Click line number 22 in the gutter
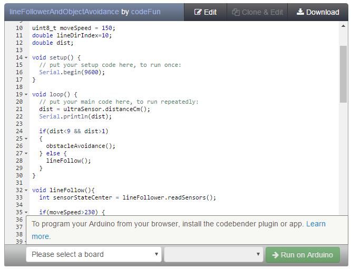351x269 pixels. [x=19, y=116]
